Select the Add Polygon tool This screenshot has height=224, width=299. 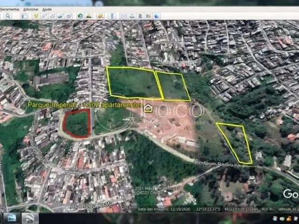44,16
